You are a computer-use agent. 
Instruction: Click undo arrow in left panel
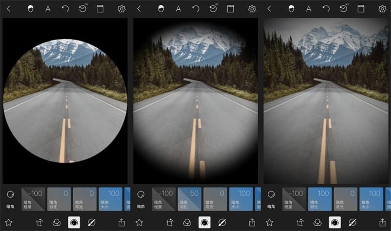[65, 9]
